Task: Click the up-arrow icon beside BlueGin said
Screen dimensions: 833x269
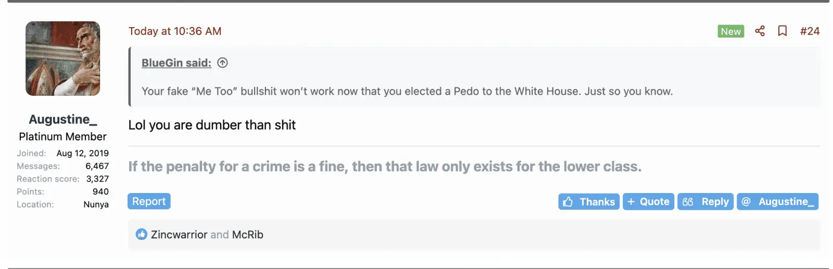Action: (x=222, y=63)
